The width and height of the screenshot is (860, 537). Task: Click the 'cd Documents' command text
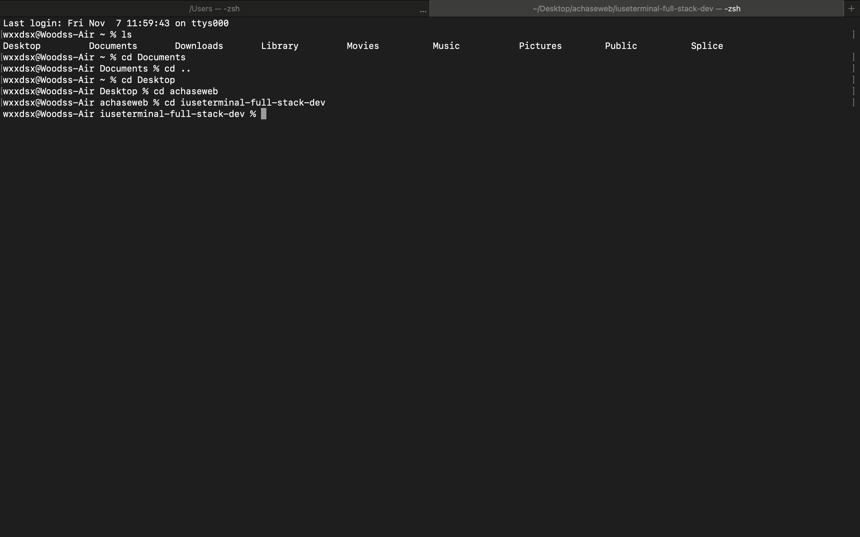pyautogui.click(x=153, y=57)
